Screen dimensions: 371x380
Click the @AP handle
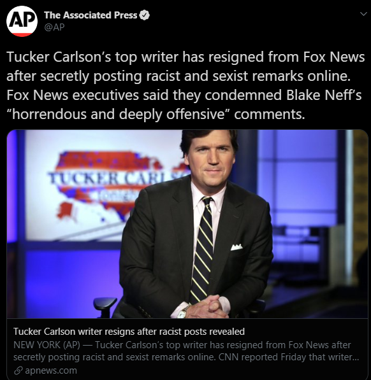(x=54, y=27)
